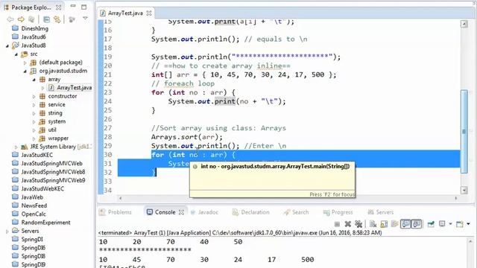This screenshot has width=477, height=268.
Task: Click the focus task icon in Package Explorer
Action: (x=72, y=19)
